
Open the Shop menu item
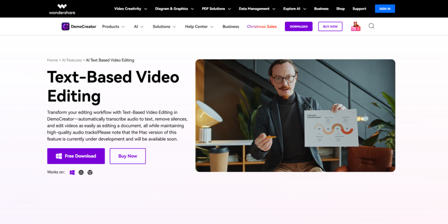click(x=340, y=9)
